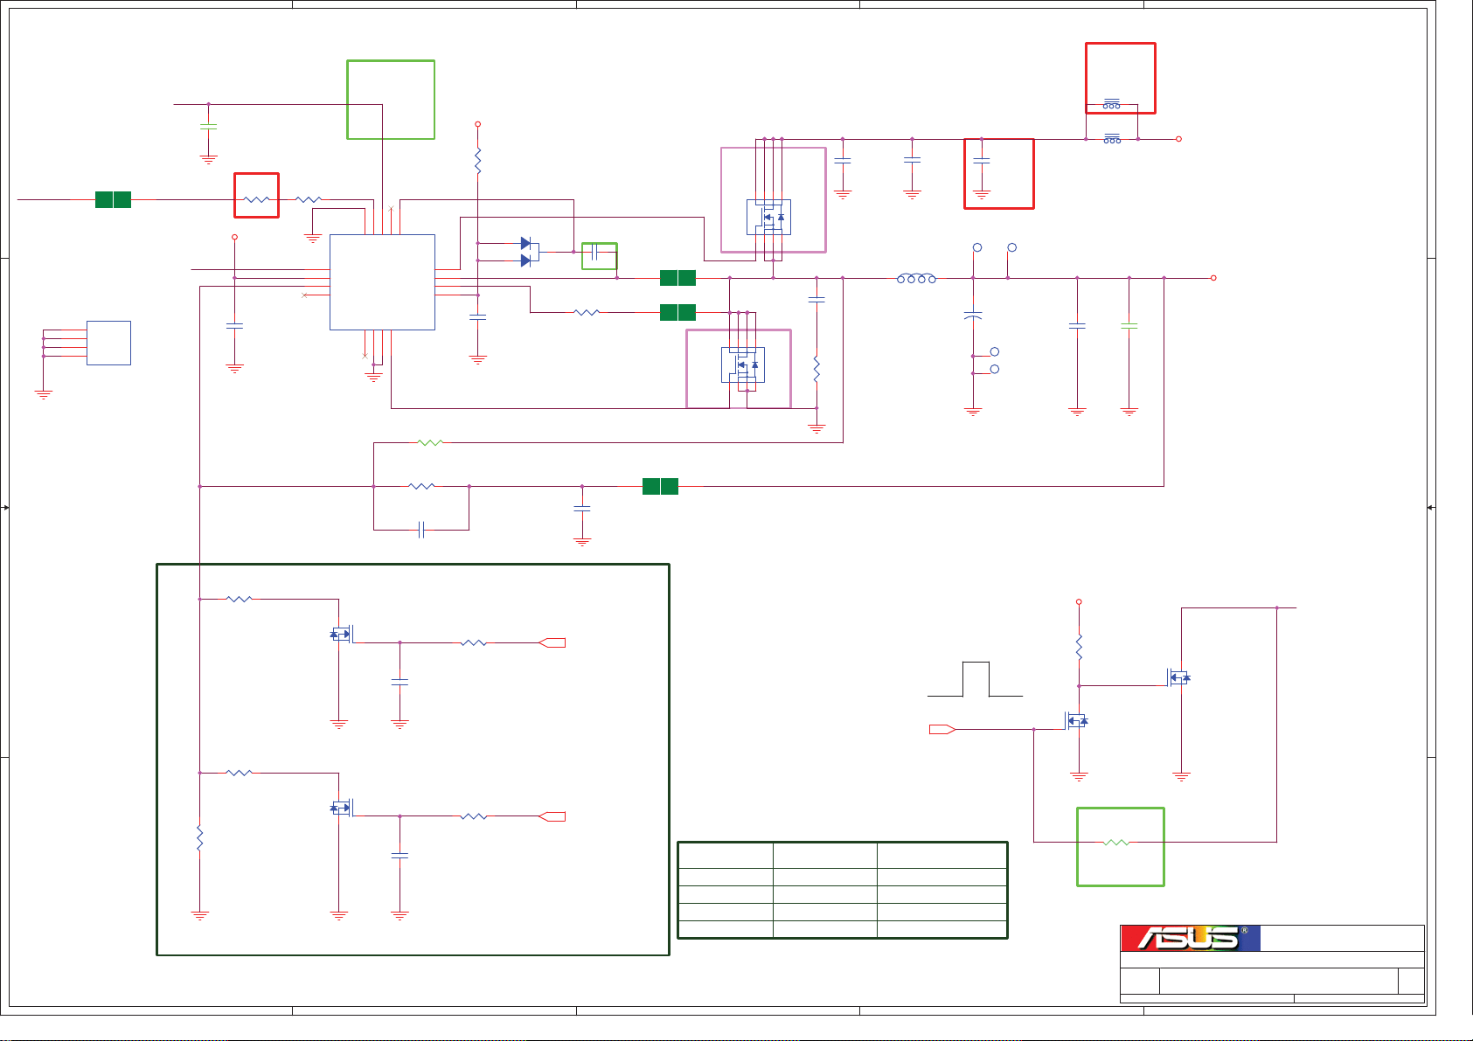Select the capacitor inside the red box
Screen dimensions: 1473x1041
click(x=982, y=162)
